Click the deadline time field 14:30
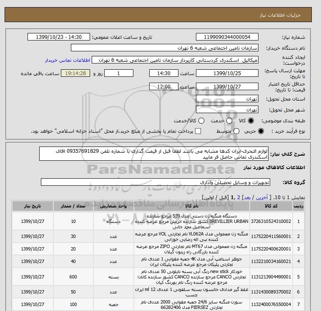321x311 pixels. [164, 73]
